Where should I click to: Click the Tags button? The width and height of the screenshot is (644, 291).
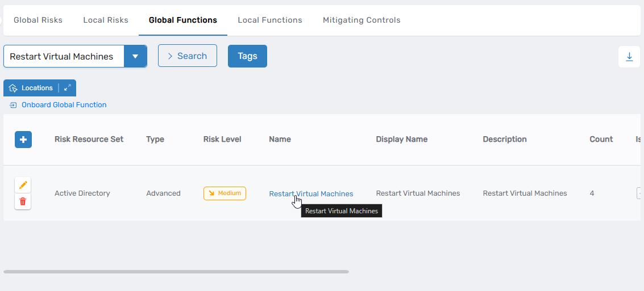(247, 56)
